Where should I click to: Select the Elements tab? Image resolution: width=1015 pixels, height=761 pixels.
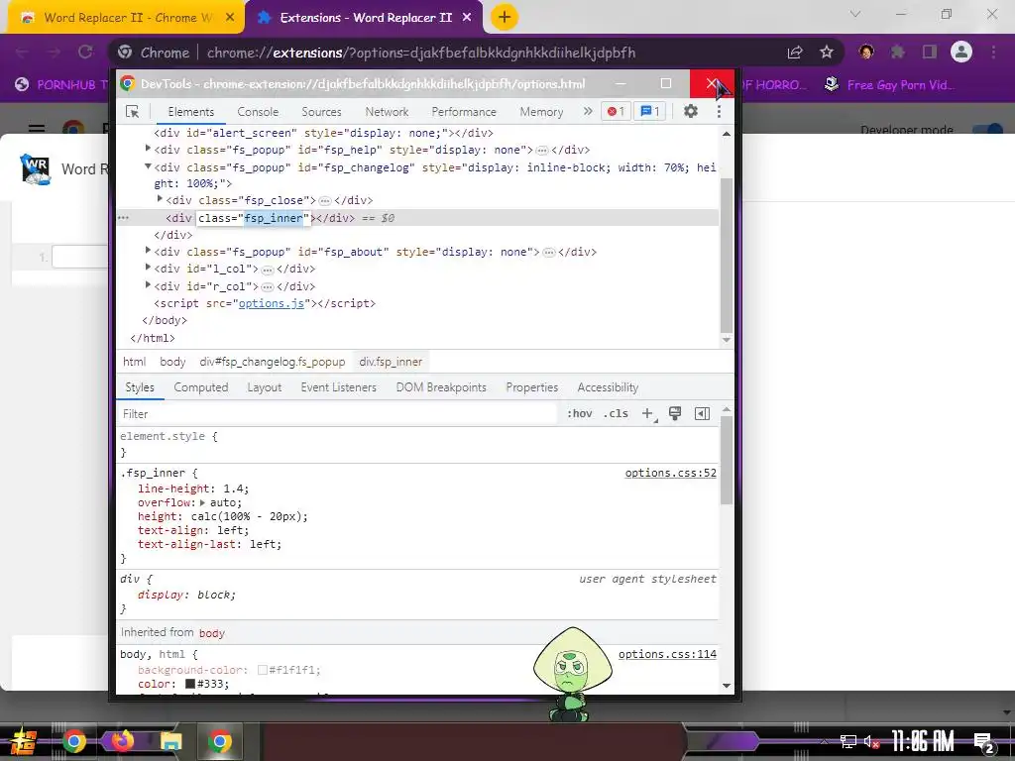(x=191, y=112)
